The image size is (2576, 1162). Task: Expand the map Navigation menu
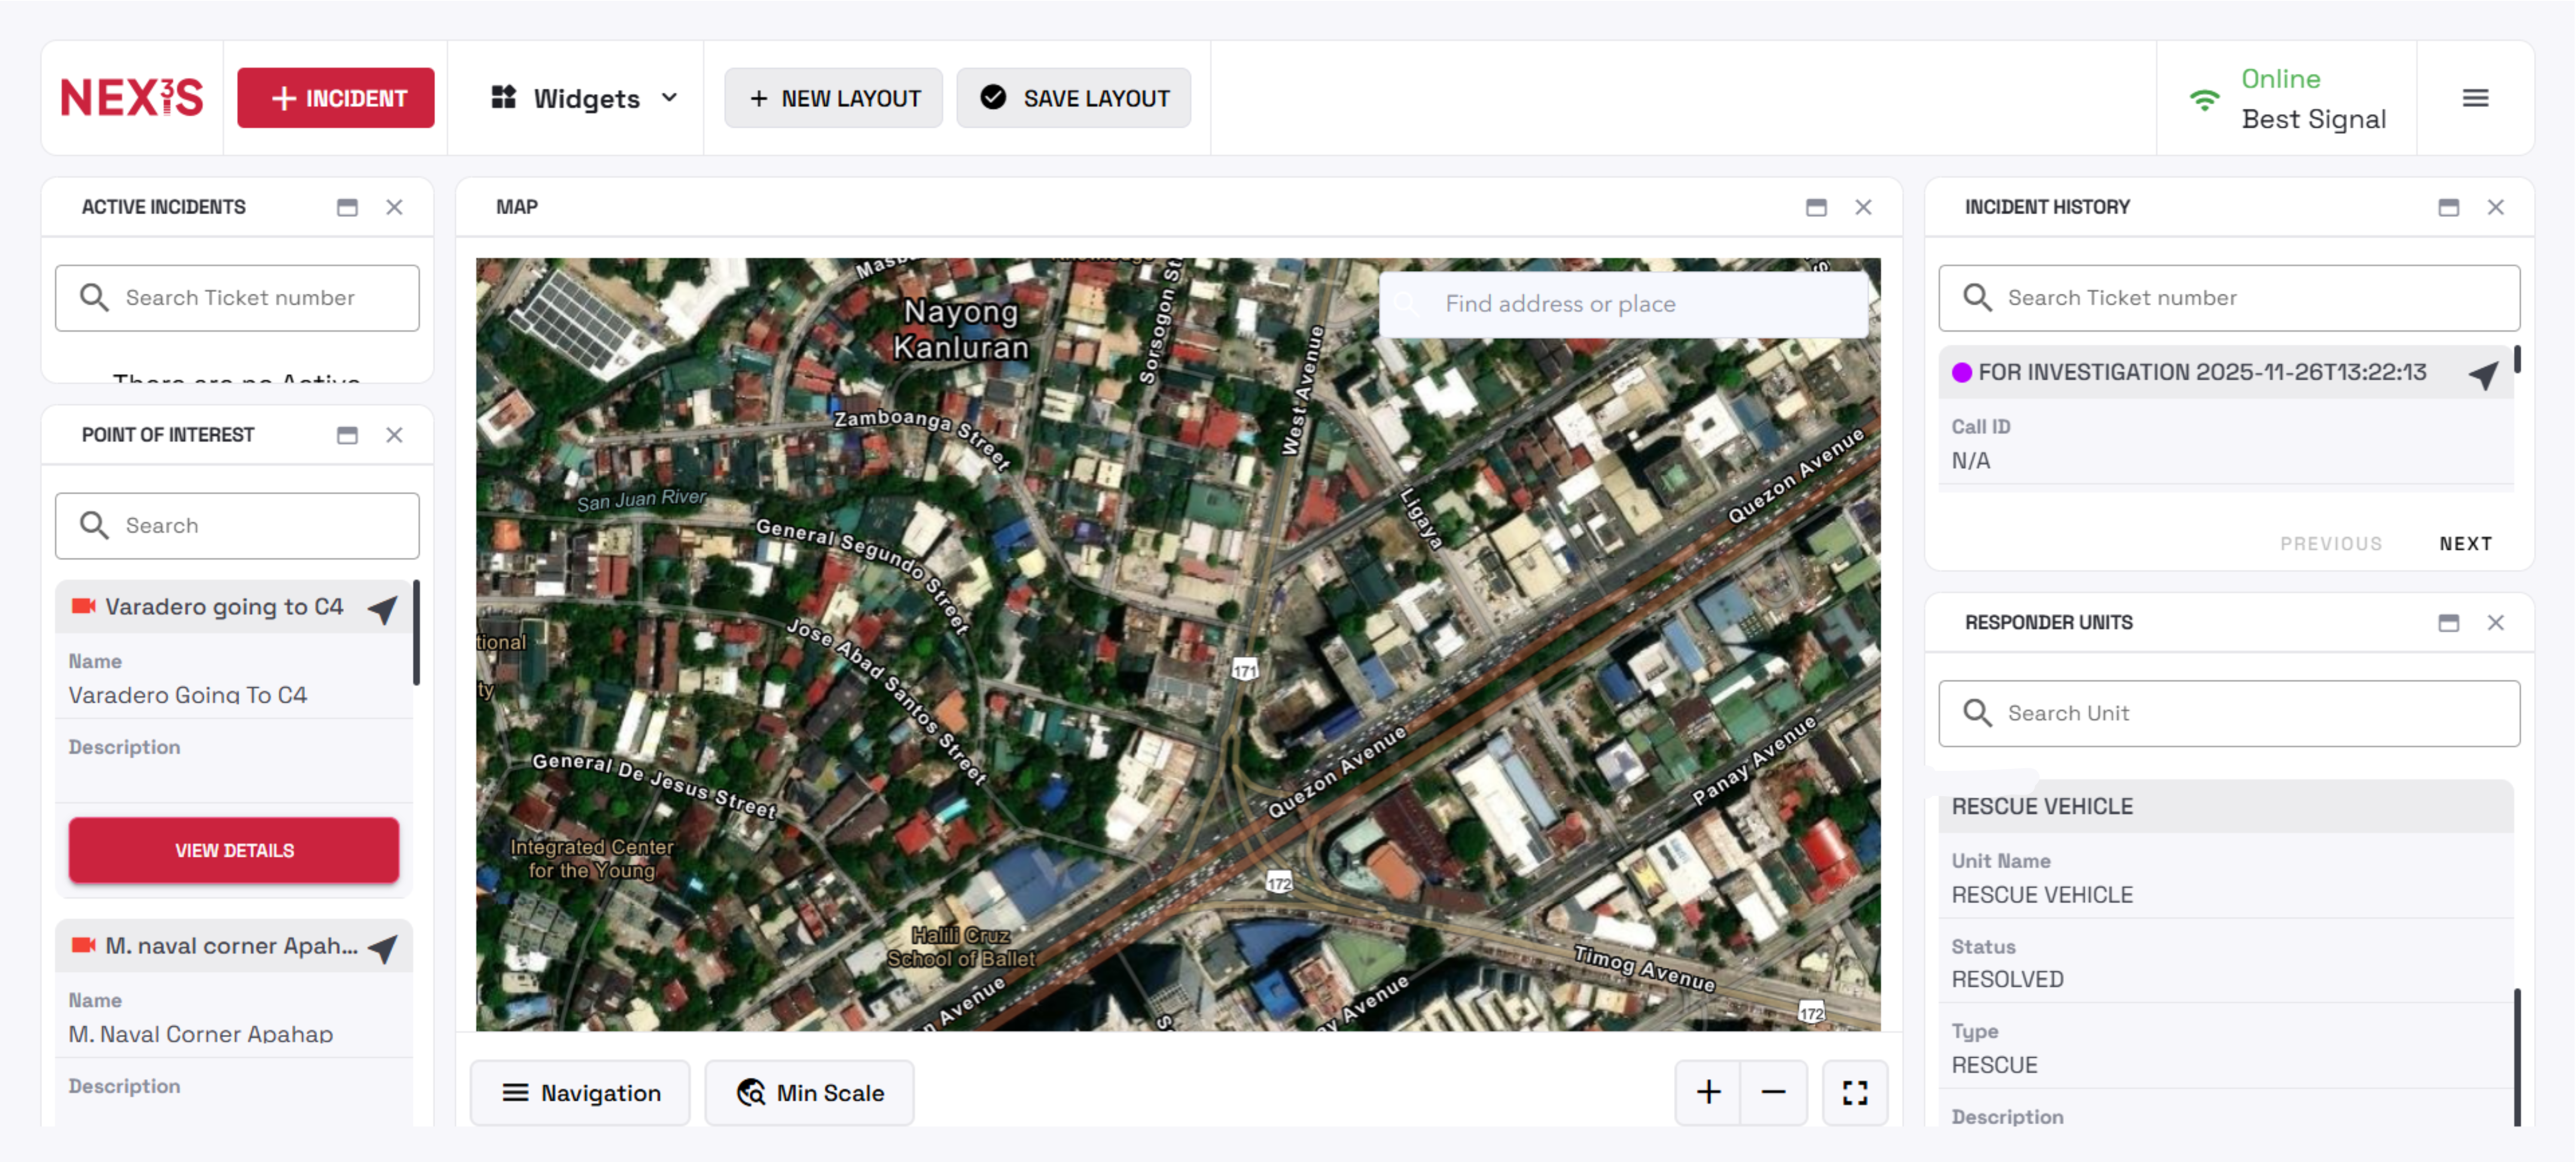tap(581, 1092)
